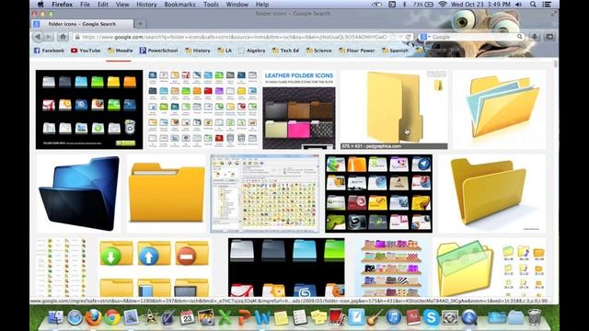Open Wi-Fi status in menu bar
This screenshot has width=589, height=331.
[x=443, y=5]
